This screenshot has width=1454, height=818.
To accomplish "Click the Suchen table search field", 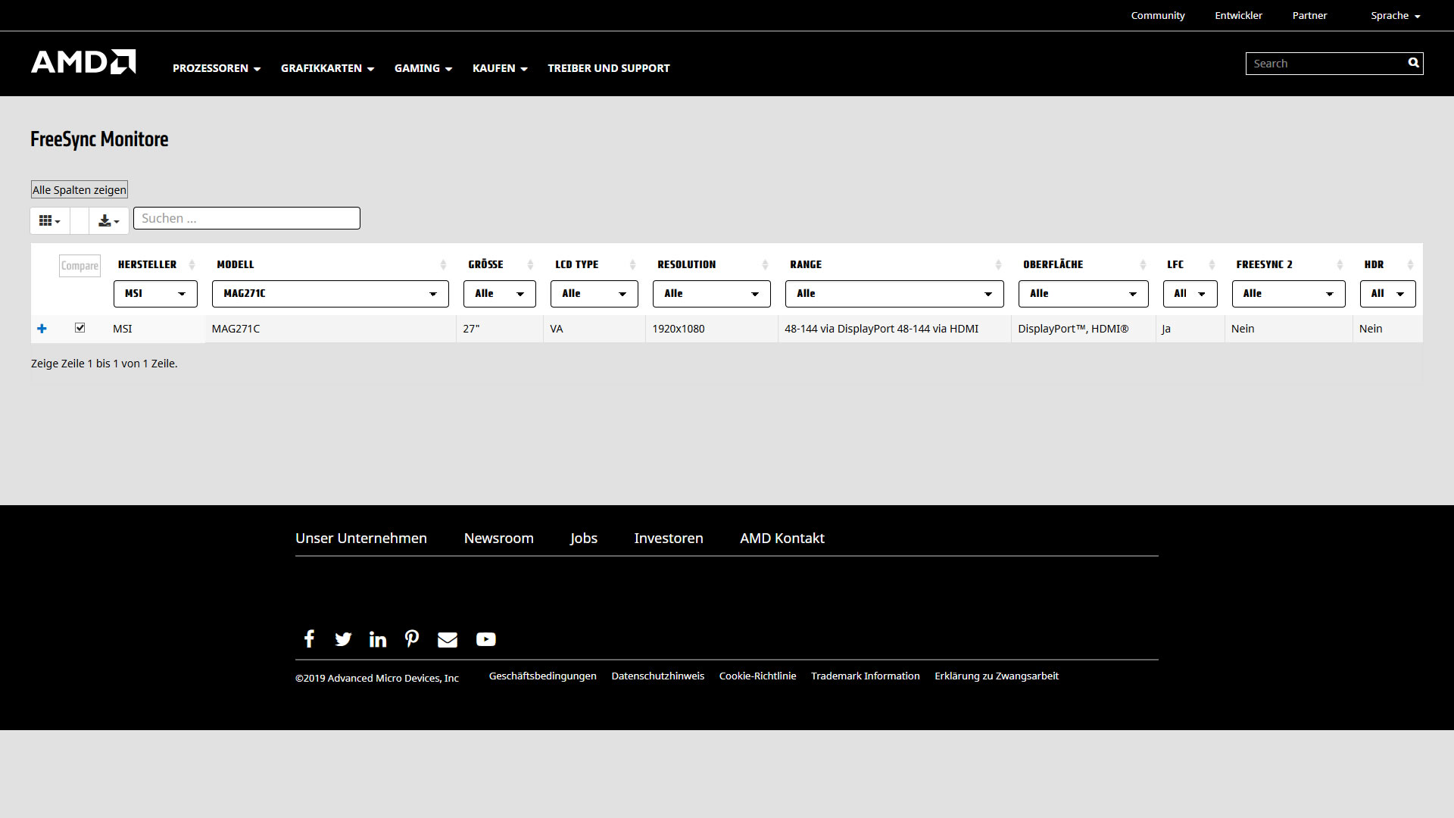I will [246, 218].
